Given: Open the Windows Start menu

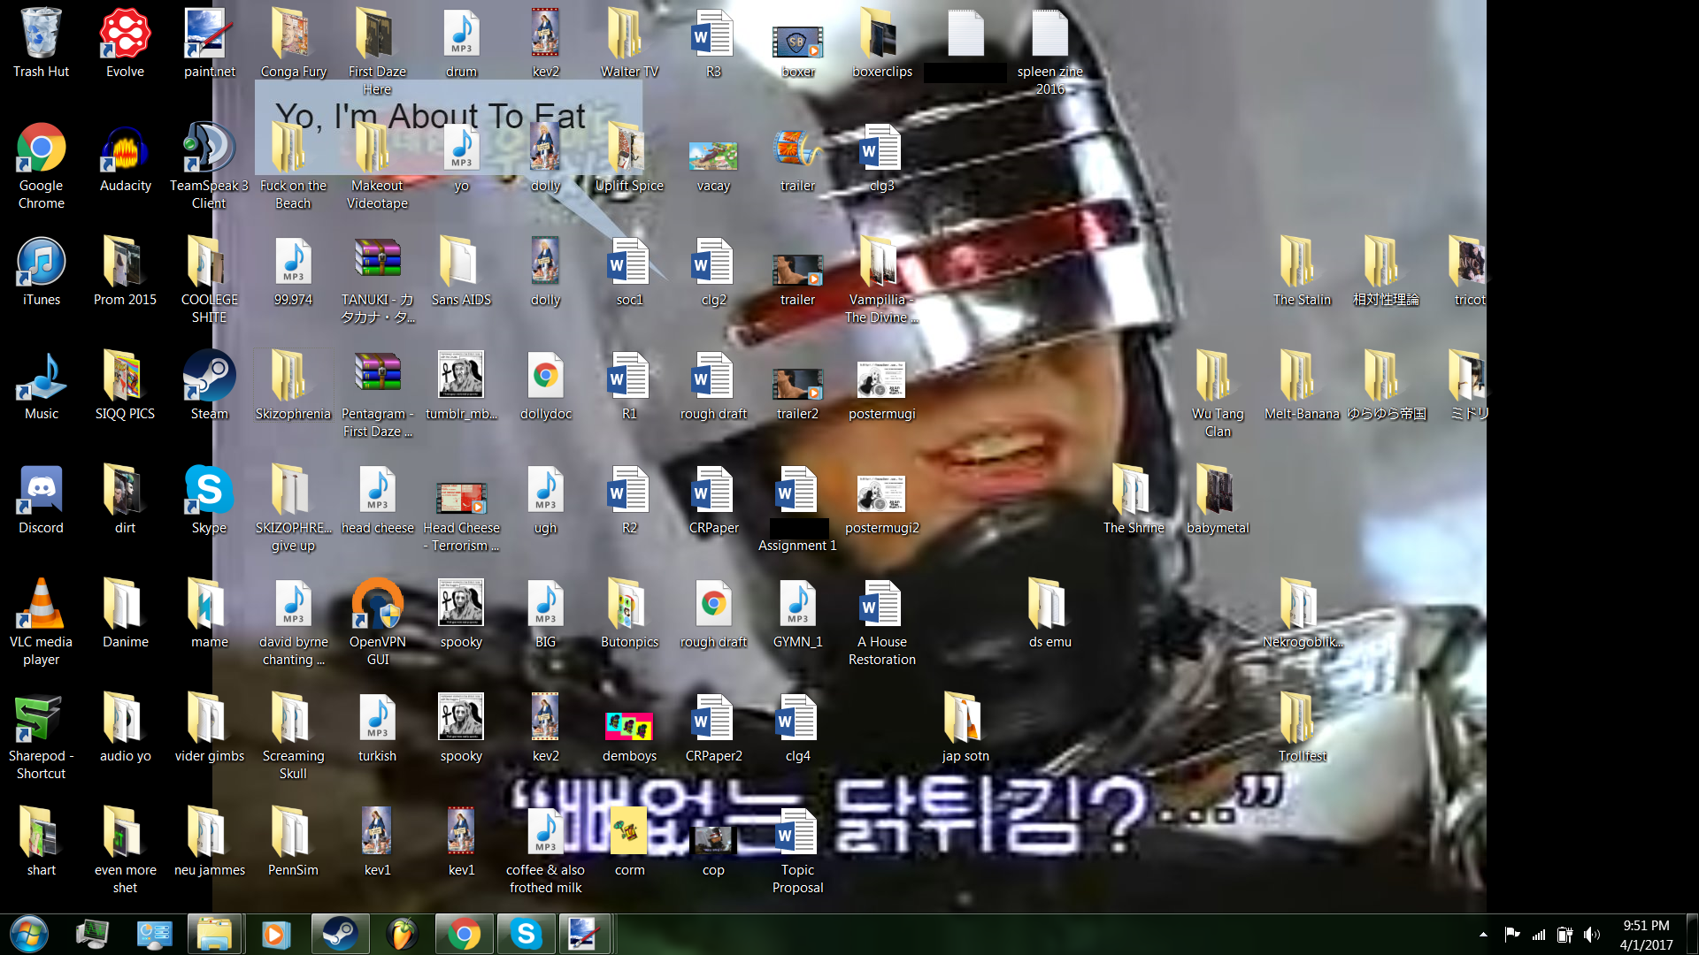Looking at the screenshot, I should tap(29, 934).
